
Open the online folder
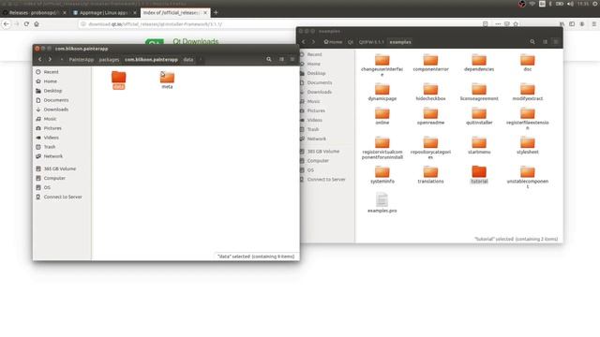tap(382, 116)
